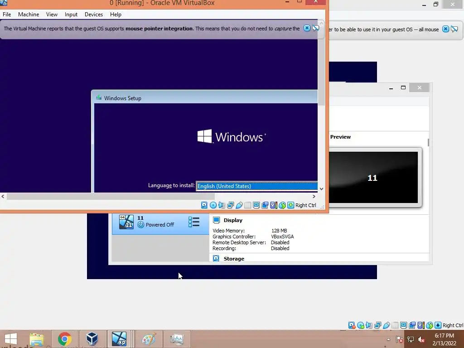Open the File menu in the running VM window
The image size is (464, 348).
(7, 14)
